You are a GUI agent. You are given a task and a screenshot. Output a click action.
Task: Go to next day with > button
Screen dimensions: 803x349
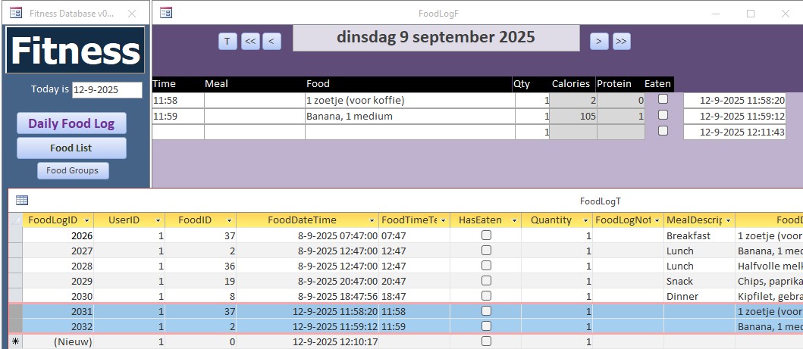pyautogui.click(x=599, y=42)
